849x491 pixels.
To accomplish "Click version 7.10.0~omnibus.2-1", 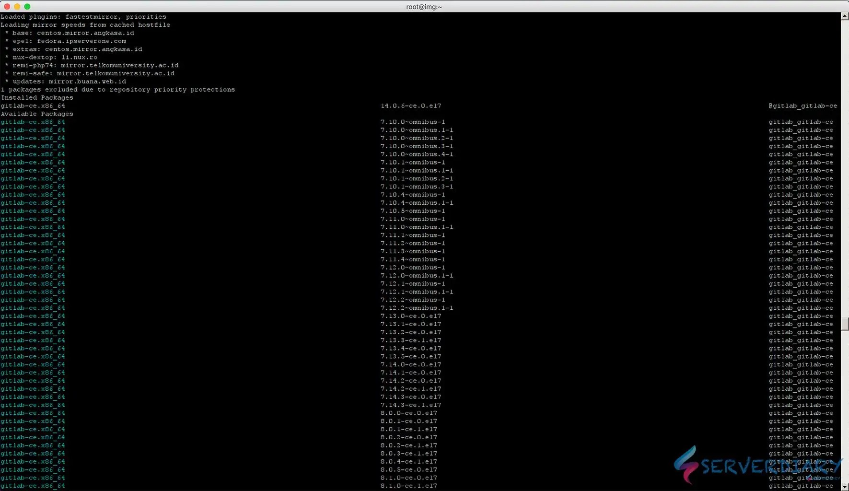I will coord(417,139).
